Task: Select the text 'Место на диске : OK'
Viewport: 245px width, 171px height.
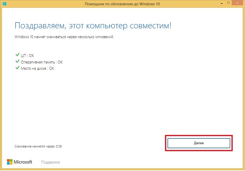Action: [38, 68]
